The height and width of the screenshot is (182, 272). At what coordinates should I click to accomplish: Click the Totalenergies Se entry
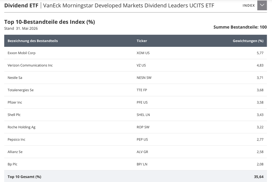[x=21, y=90]
